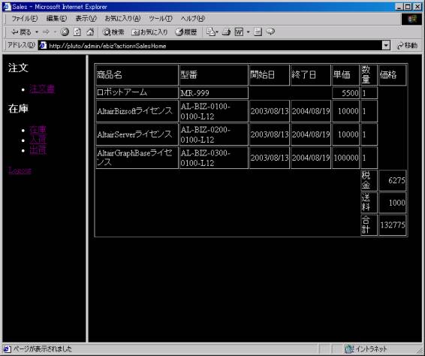Click the Mail toolbar icon
The height and width of the screenshot is (356, 425).
click(211, 32)
